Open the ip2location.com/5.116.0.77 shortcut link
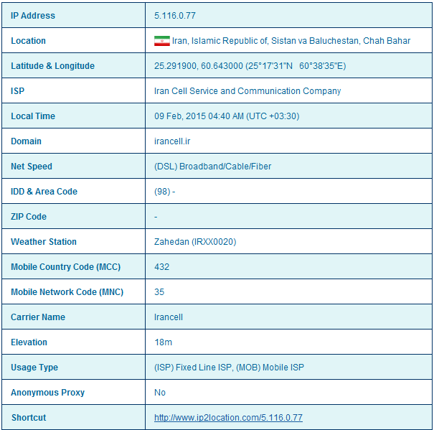This screenshot has width=434, height=430. pos(228,418)
